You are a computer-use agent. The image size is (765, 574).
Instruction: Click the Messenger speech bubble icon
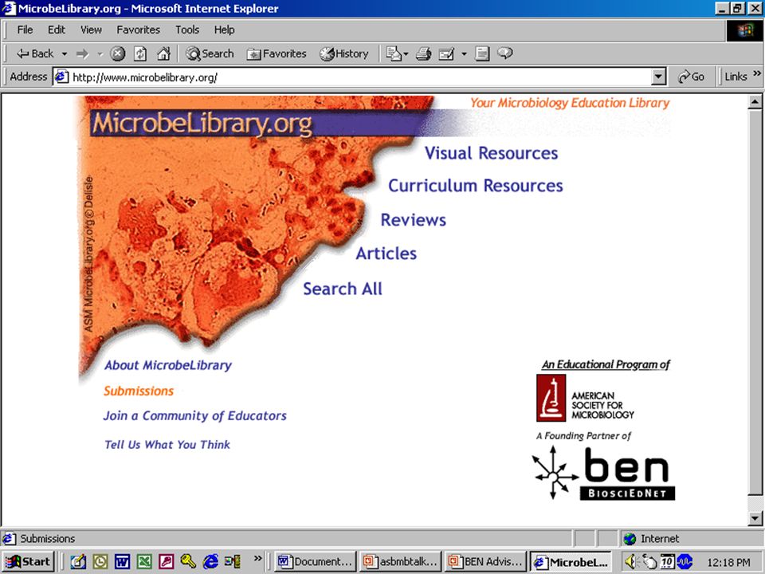[x=505, y=53]
